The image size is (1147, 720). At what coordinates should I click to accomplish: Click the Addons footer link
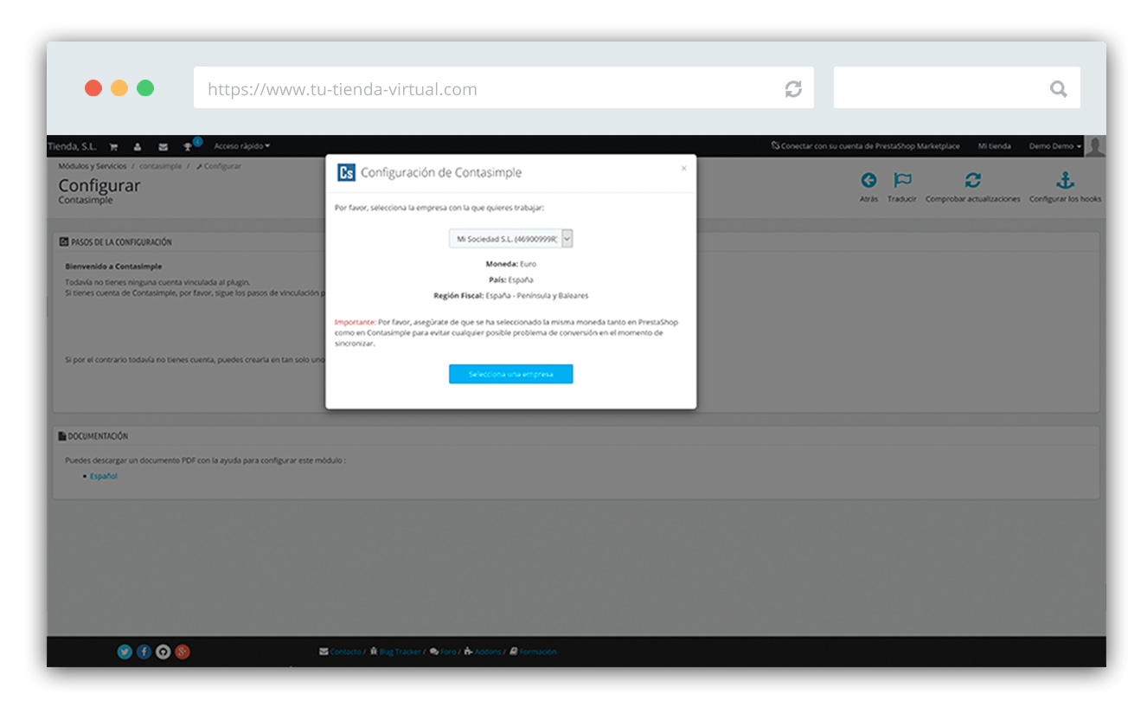tap(488, 652)
